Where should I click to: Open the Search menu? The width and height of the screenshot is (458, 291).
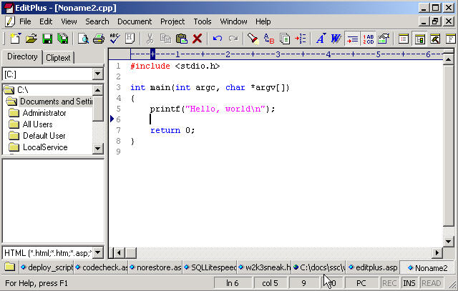click(97, 21)
